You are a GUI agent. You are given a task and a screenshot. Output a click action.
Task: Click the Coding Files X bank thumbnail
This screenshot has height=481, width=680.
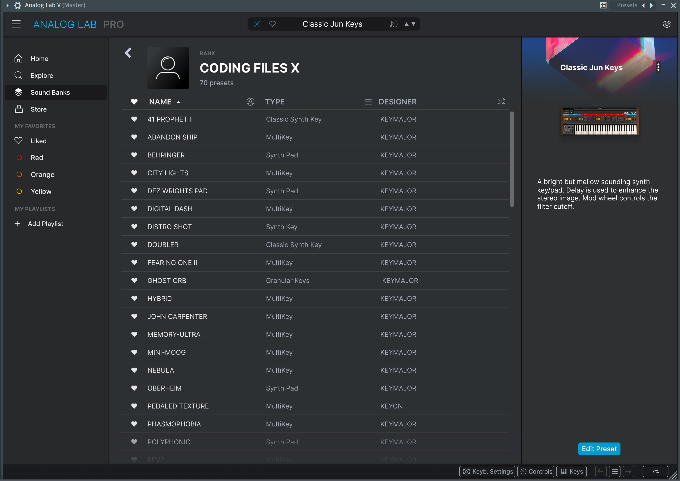[x=168, y=68]
